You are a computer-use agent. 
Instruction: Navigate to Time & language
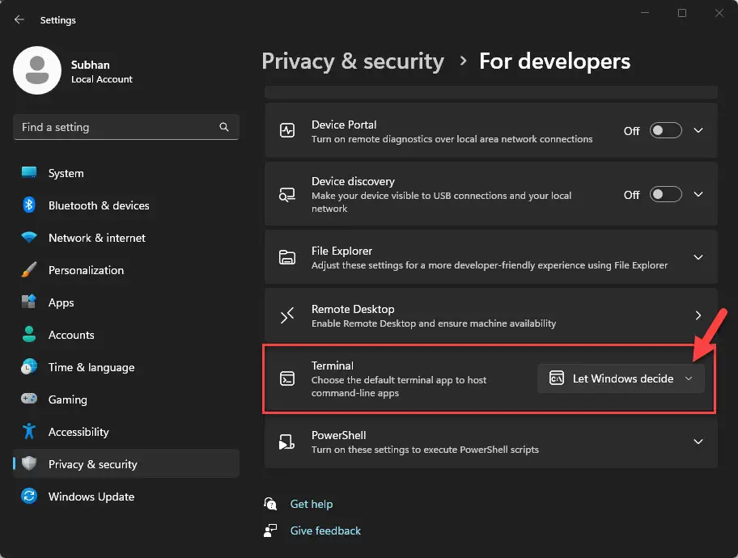126,367
